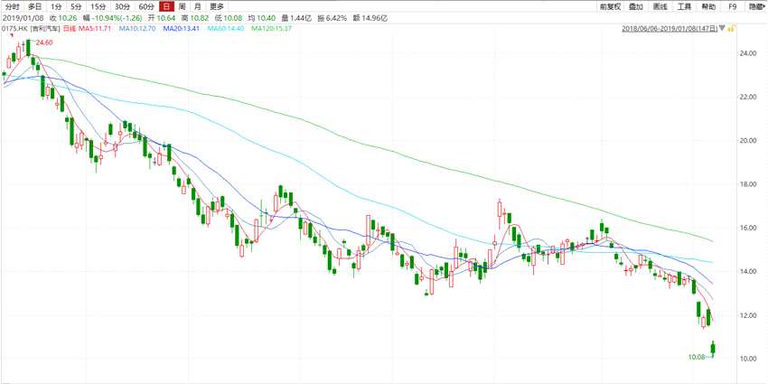The image size is (768, 384).
Task: Click the MA5:11.71 indicator label
Action: [96, 29]
